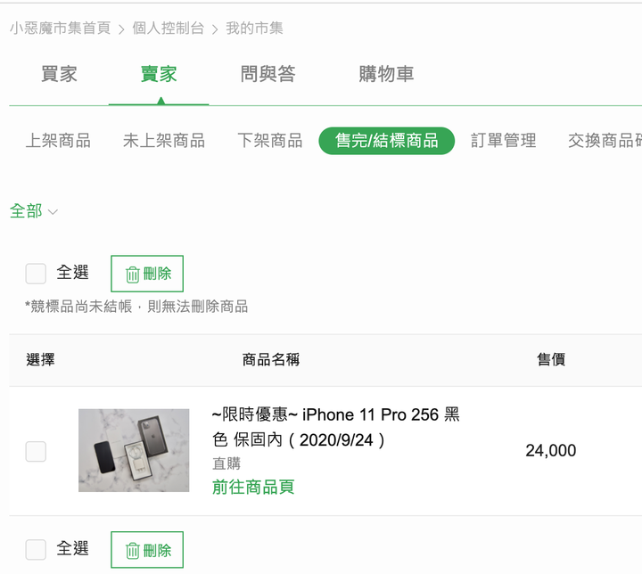Image resolution: width=642 pixels, height=574 pixels.
Task: Go to 上架商品 section
Action: (58, 141)
